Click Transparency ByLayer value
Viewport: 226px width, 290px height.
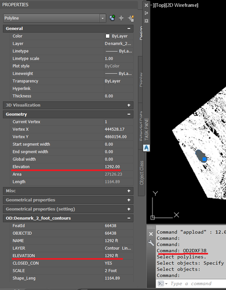(119, 81)
